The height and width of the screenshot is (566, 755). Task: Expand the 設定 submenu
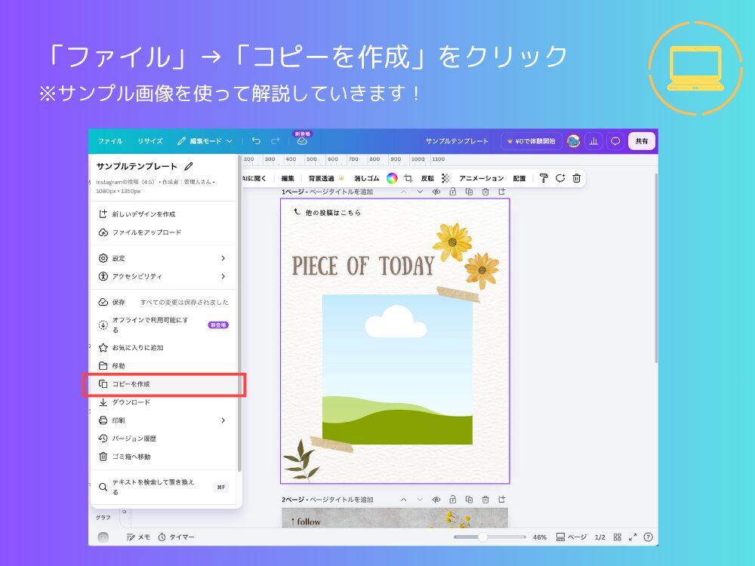[164, 258]
